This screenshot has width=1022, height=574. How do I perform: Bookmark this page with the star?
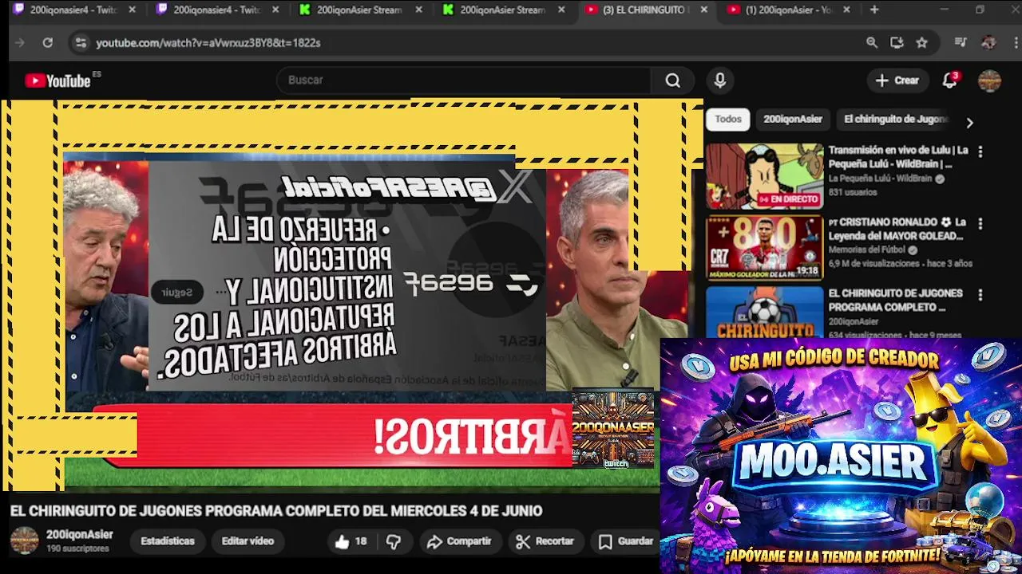[x=921, y=43]
